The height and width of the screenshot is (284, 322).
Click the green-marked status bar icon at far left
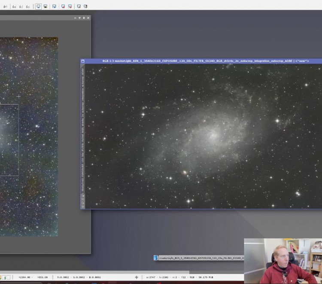4,277
